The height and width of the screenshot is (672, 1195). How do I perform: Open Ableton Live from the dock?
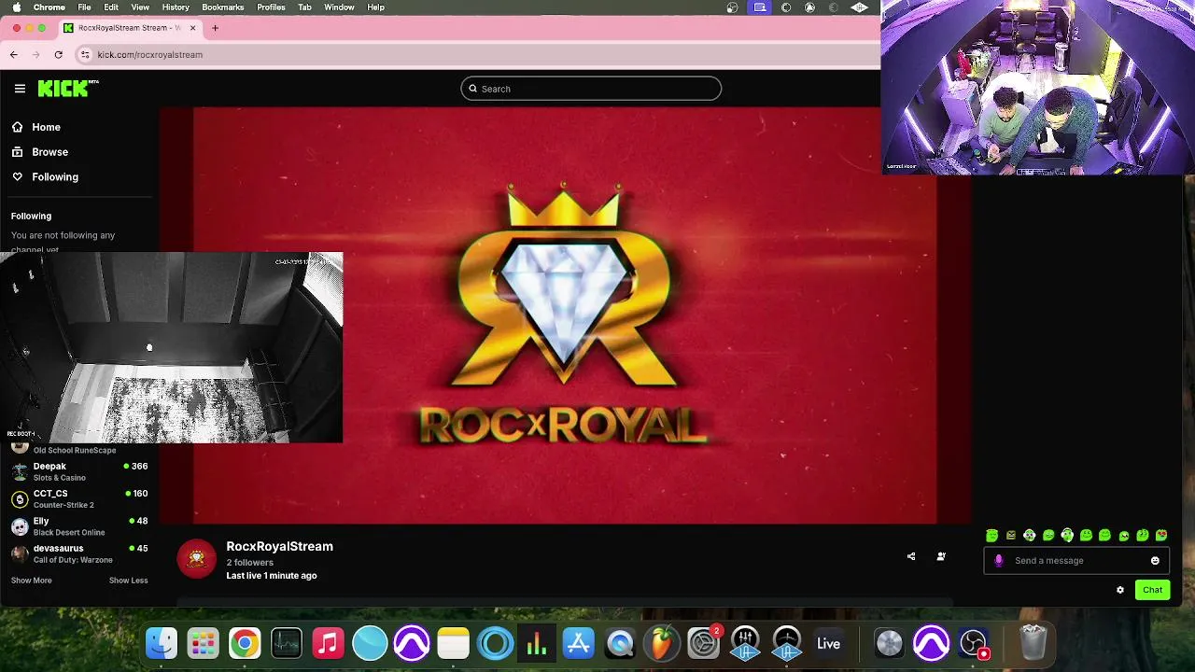[x=828, y=643]
